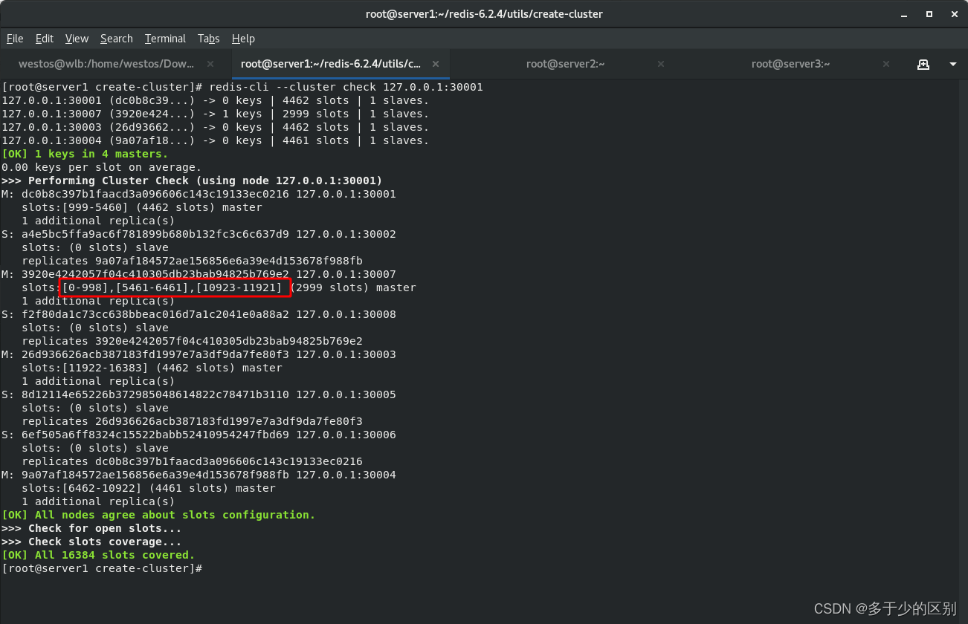Click slave node 8d12114e65226 30005 line

pos(199,394)
